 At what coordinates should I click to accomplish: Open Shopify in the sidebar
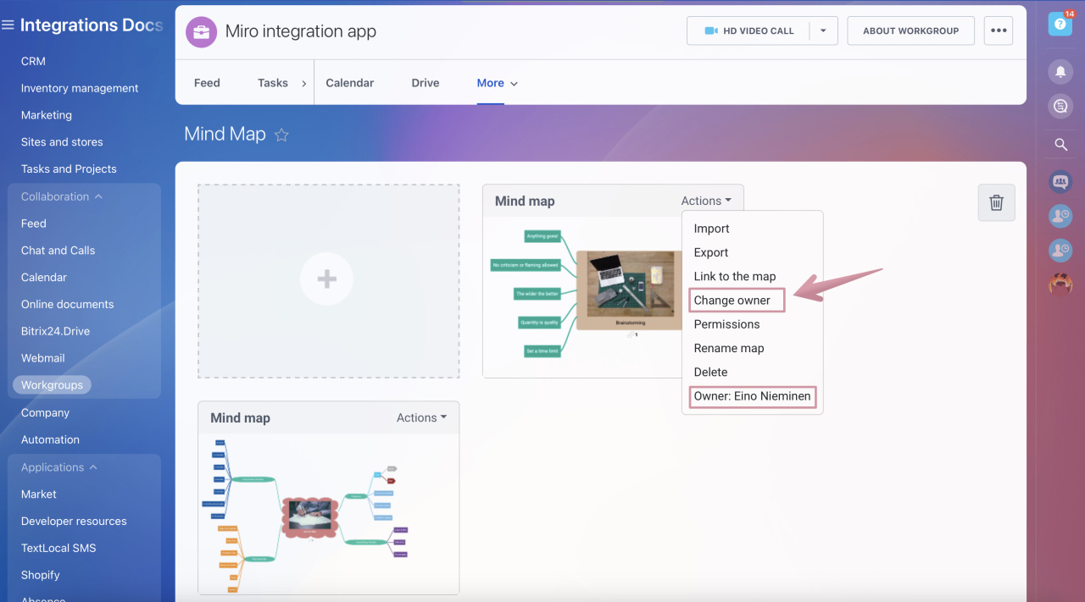pyautogui.click(x=41, y=575)
